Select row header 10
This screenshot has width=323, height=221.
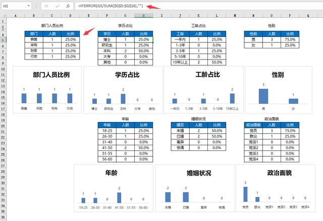click(x=3, y=69)
